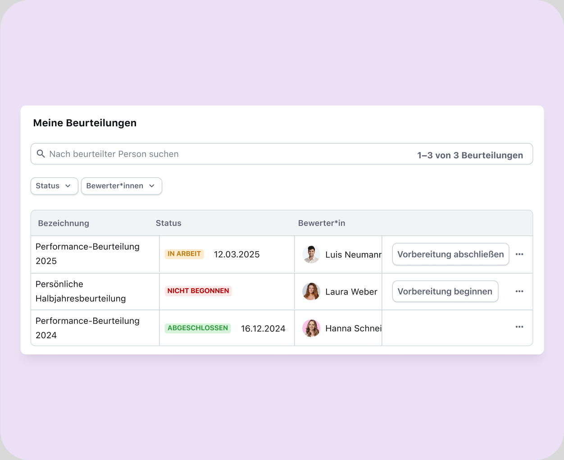Click the ABGESCHLOSSEN status badge
Screen dimensions: 564x460
click(198, 328)
